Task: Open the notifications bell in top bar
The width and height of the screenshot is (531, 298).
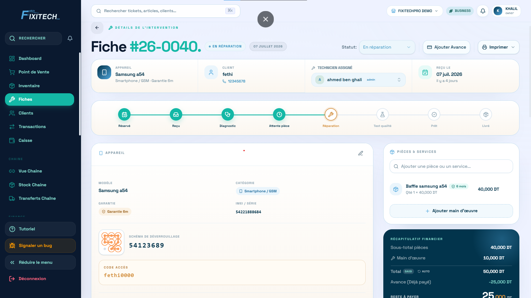Action: 483,11
